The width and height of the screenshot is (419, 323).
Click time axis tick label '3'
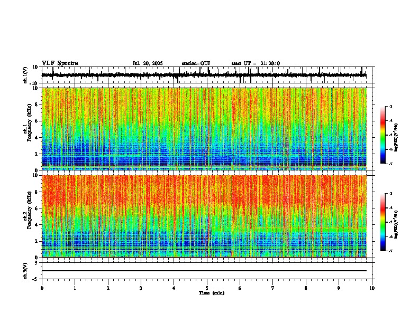pyautogui.click(x=141, y=288)
